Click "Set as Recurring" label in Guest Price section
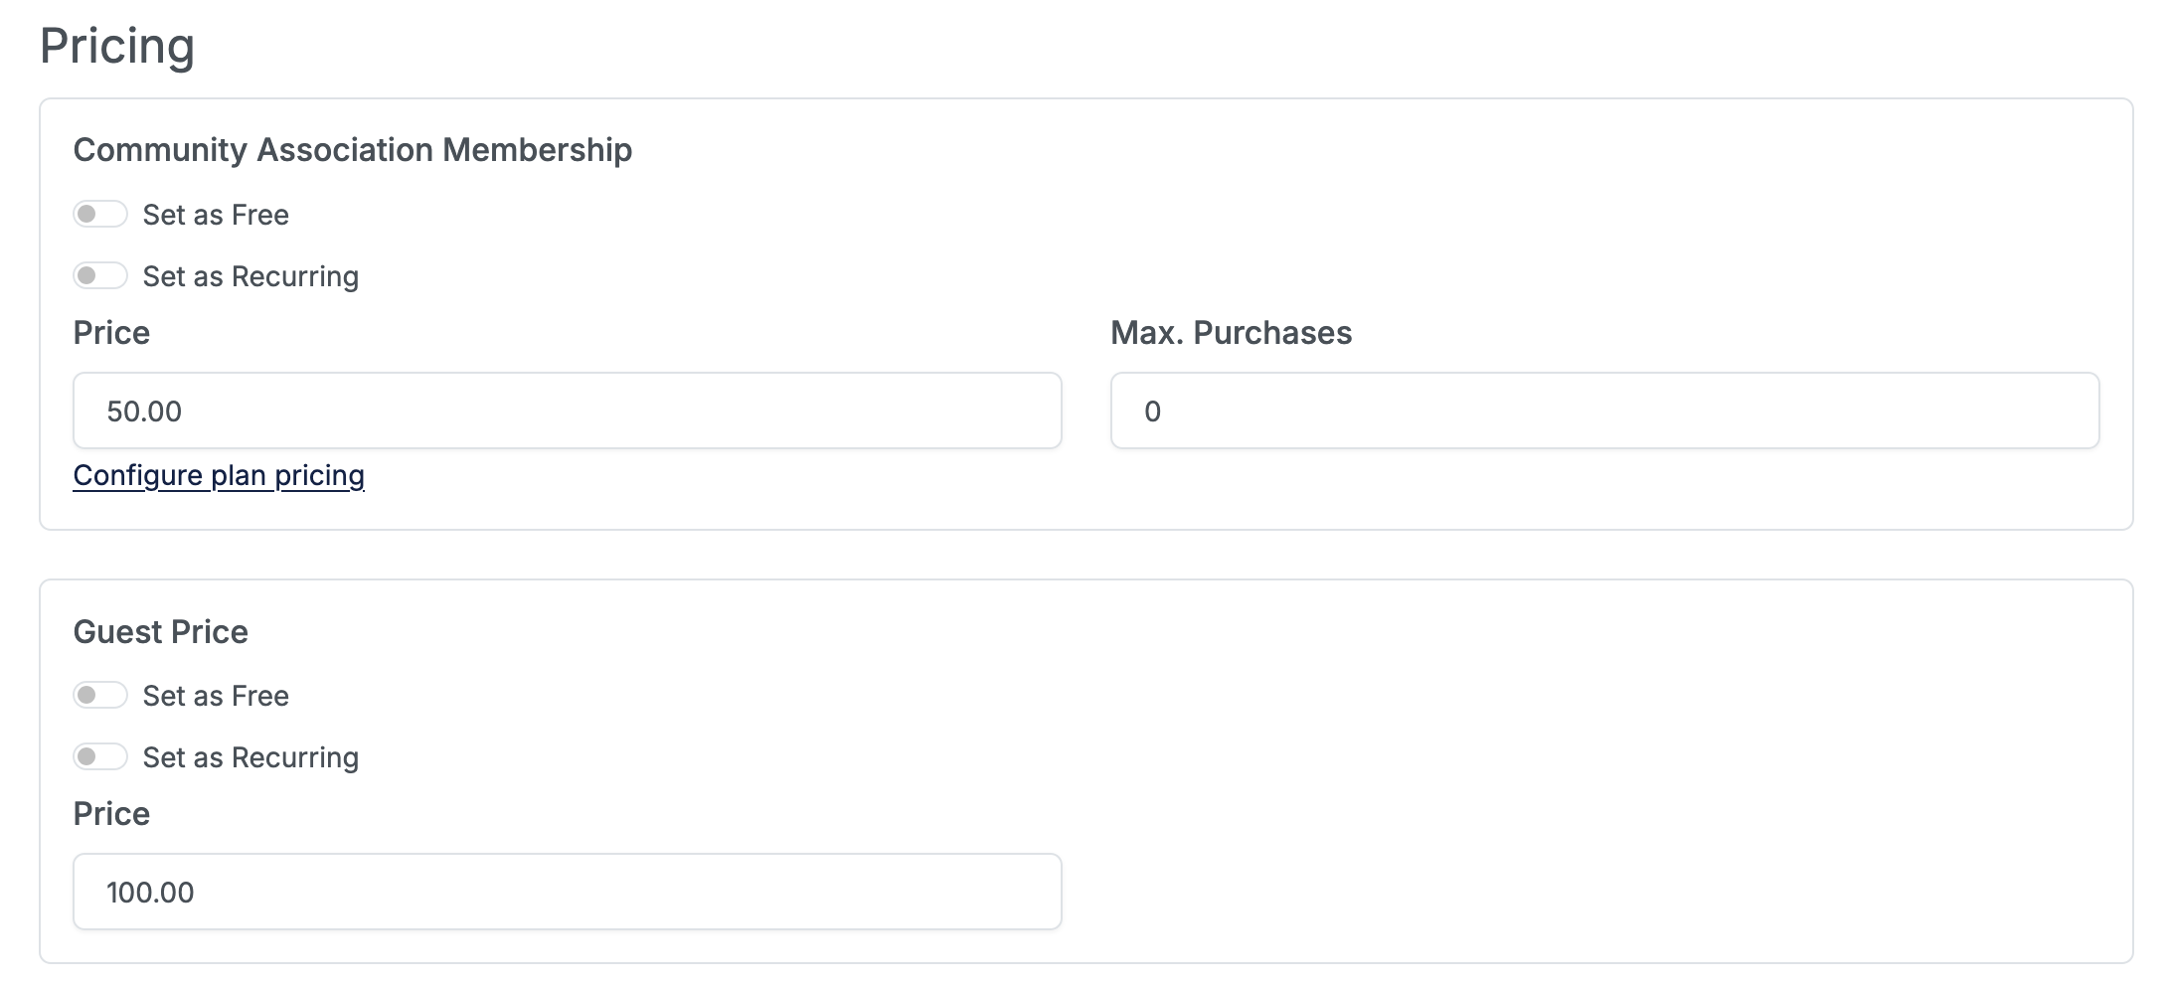Viewport: 2167px width, 986px height. [x=250, y=758]
